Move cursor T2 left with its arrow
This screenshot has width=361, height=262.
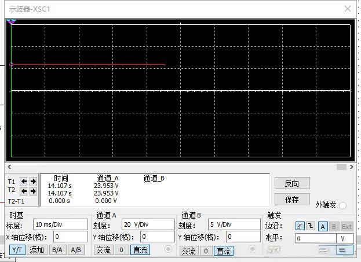pos(24,191)
